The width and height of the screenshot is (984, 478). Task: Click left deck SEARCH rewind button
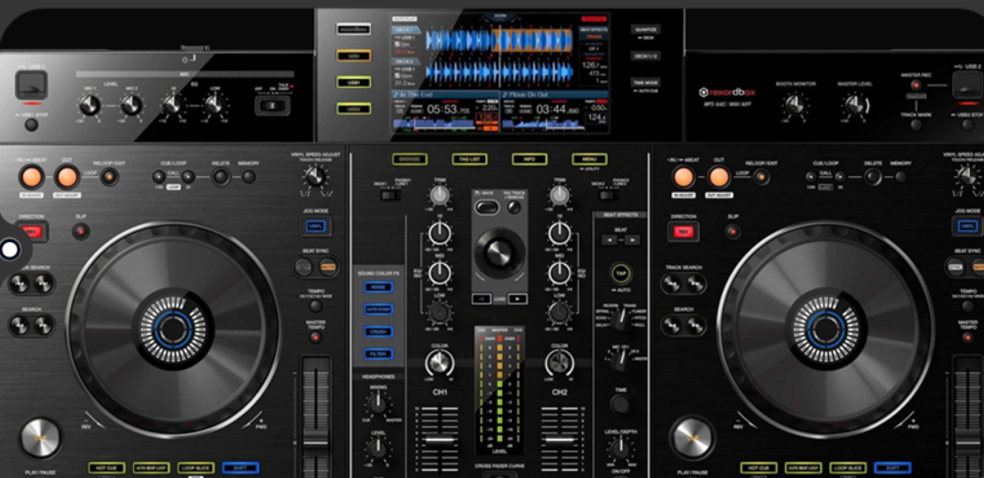(x=19, y=326)
